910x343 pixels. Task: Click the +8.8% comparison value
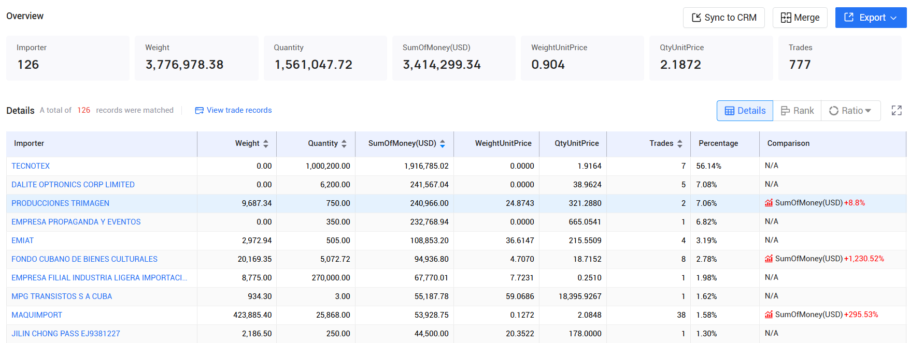coord(855,203)
